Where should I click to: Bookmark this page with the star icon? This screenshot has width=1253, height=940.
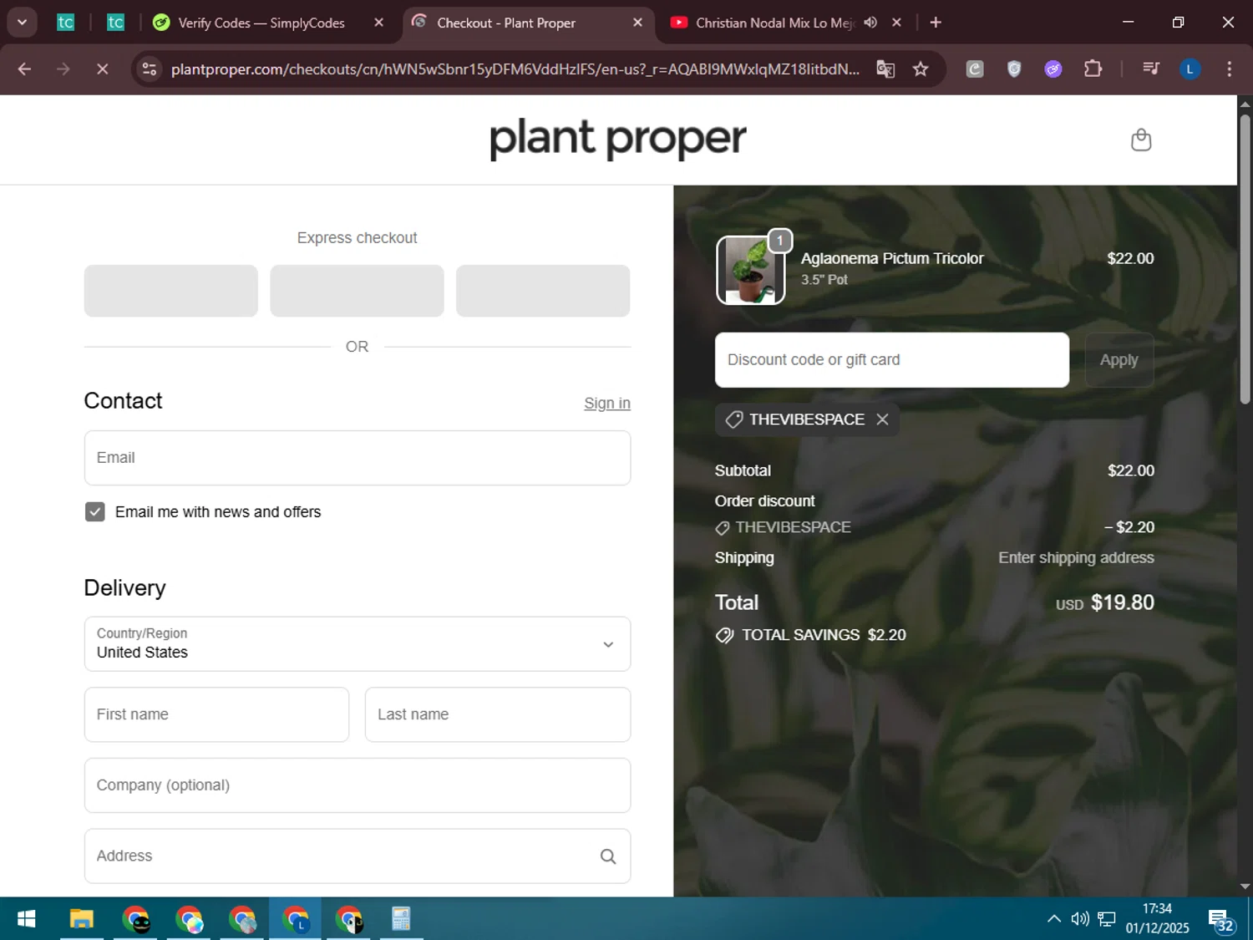[921, 69]
